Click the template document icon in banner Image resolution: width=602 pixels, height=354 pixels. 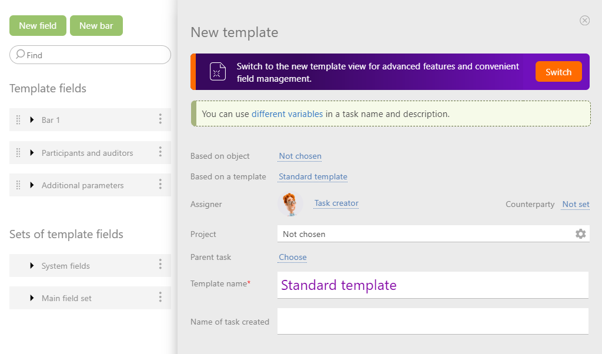coord(218,71)
